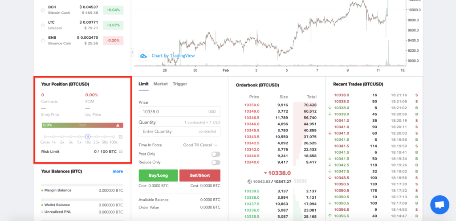Set leverage slider to 25x
456x221 pixels.
click(97, 137)
